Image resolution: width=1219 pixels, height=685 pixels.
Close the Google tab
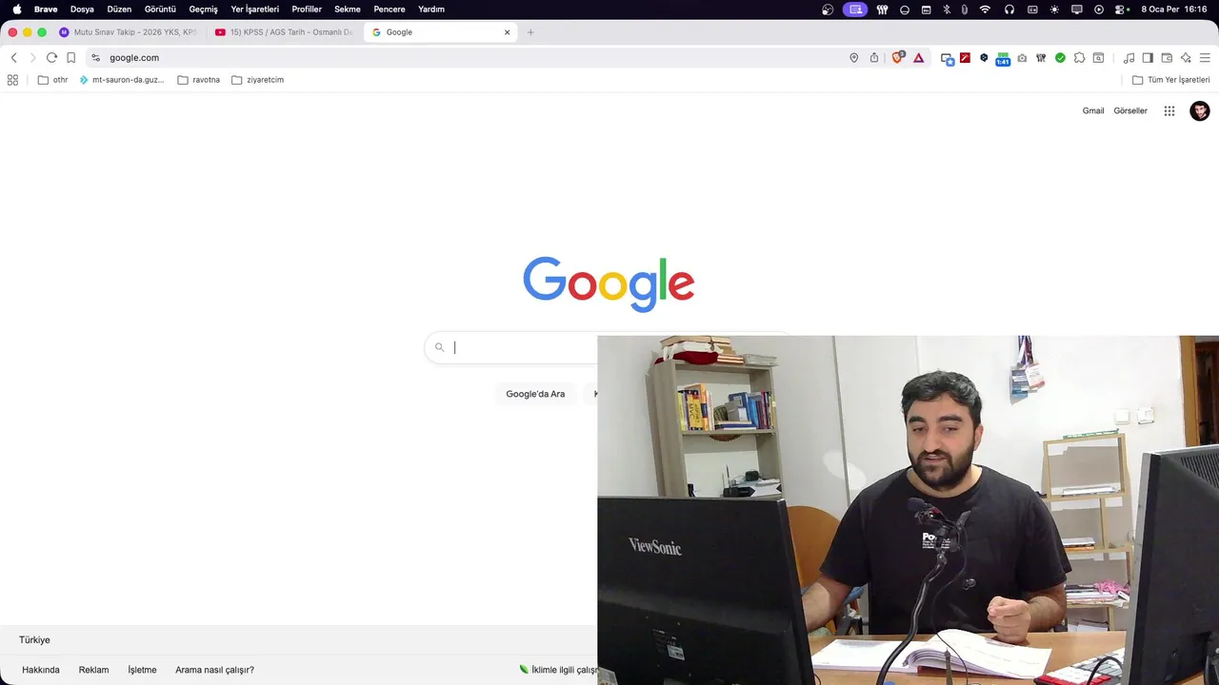(507, 32)
